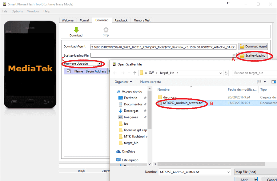Click the Stop icon in the toolbar
Image resolution: width=277 pixels, height=181 pixels.
(x=106, y=30)
